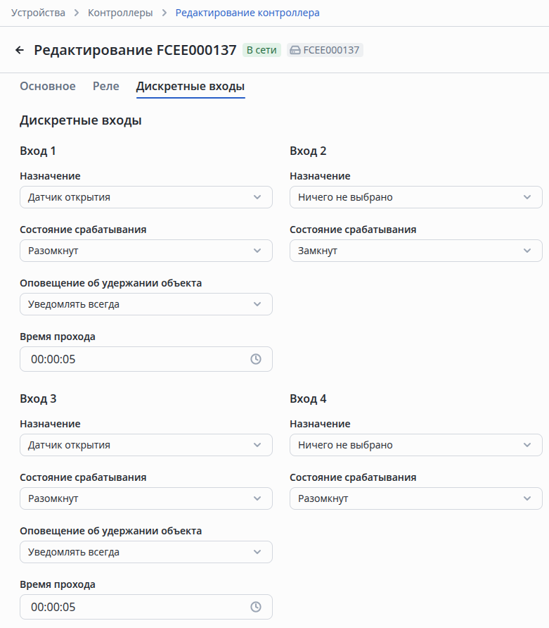Click Вход 3 Время прохода time field
This screenshot has height=628, width=549.
tap(134, 607)
